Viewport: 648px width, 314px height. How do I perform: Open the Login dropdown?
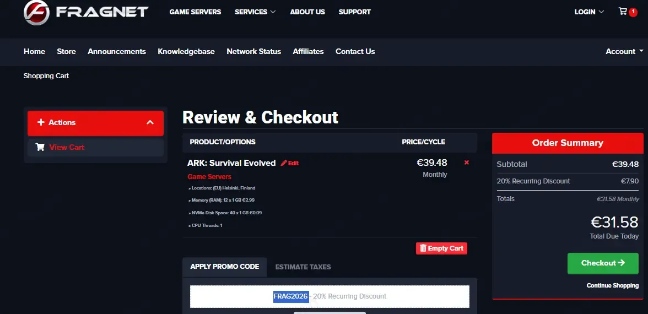[x=589, y=12]
